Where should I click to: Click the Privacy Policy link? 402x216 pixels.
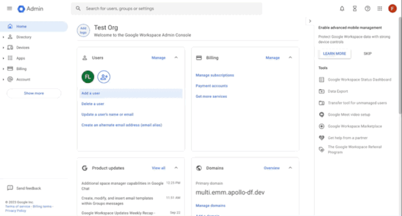(x=16, y=211)
